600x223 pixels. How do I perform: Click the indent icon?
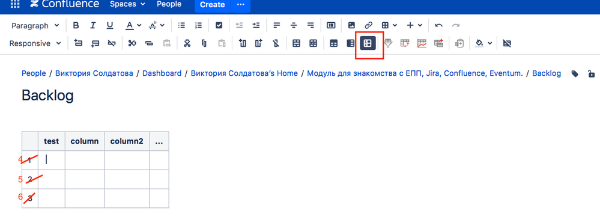(256, 25)
